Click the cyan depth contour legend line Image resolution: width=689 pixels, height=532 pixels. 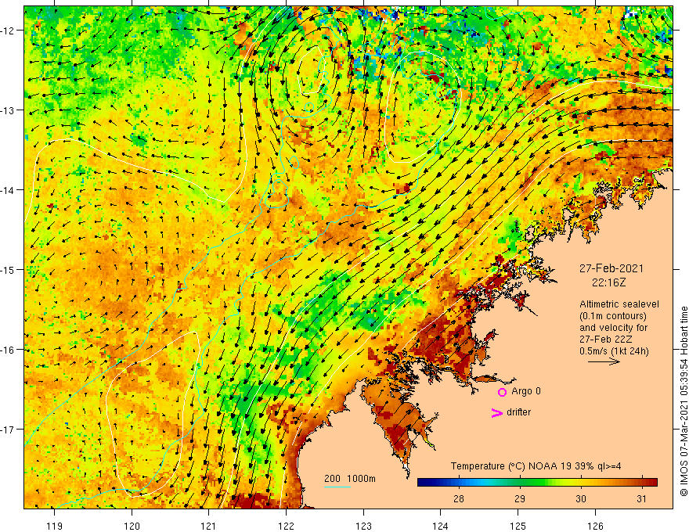337,487
